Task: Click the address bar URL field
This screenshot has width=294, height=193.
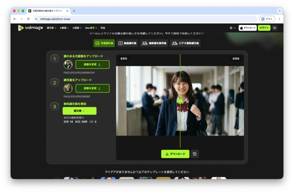Action: pyautogui.click(x=144, y=19)
